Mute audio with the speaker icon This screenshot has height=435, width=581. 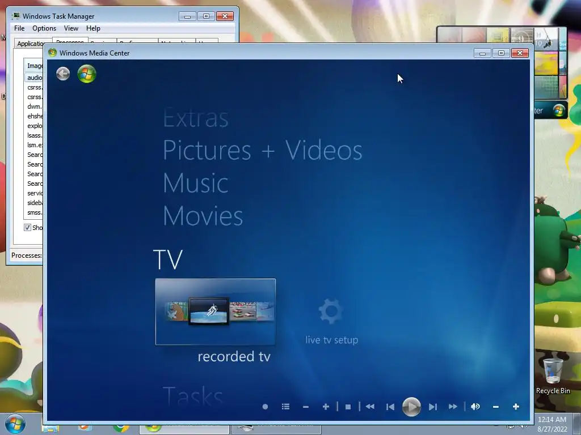tap(475, 407)
